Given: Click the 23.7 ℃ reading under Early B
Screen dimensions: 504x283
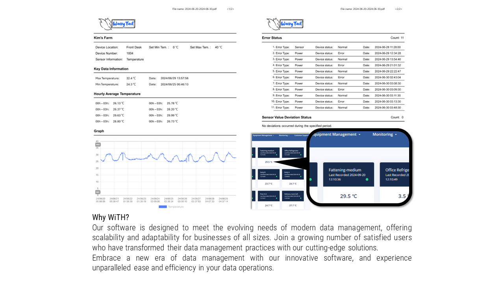Looking at the screenshot, I should point(269,184).
